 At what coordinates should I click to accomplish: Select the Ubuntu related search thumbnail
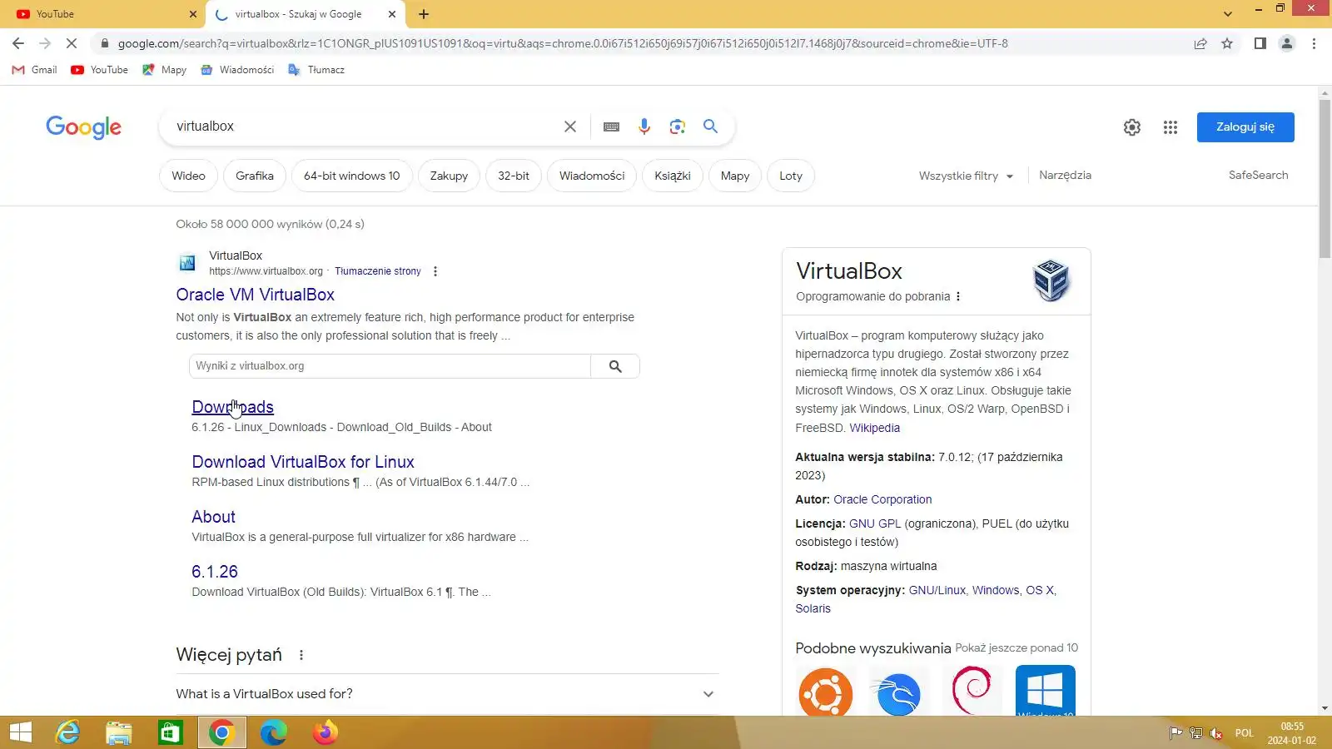(826, 691)
